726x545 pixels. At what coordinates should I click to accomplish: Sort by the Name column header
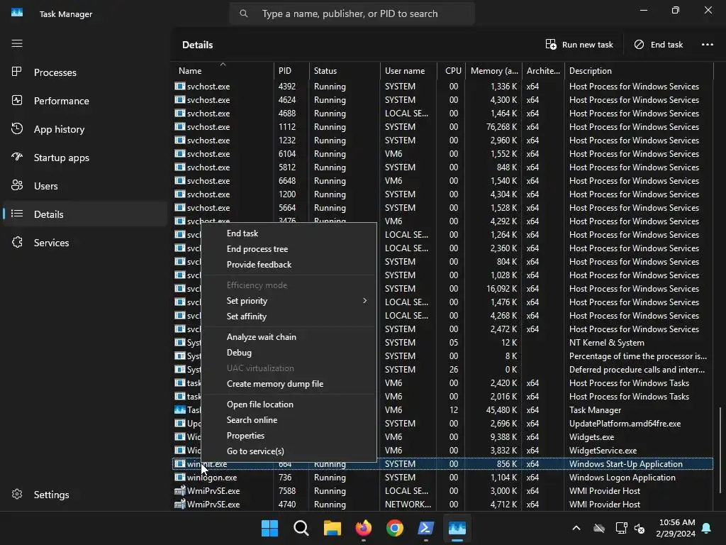click(223, 71)
